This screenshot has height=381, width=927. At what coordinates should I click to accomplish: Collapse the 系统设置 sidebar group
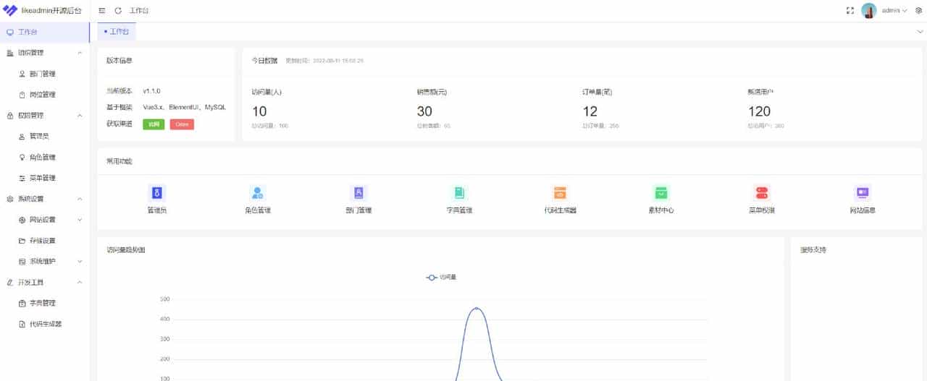pyautogui.click(x=45, y=199)
